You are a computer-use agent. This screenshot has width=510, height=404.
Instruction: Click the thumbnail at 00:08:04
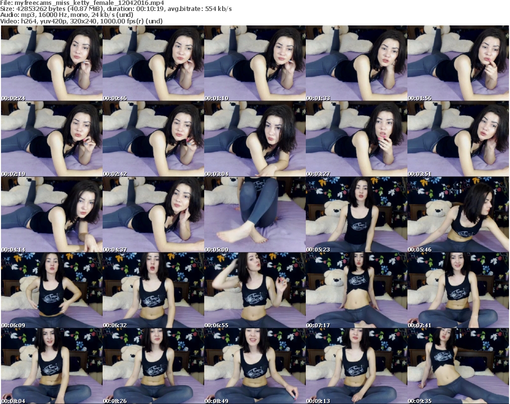51,366
